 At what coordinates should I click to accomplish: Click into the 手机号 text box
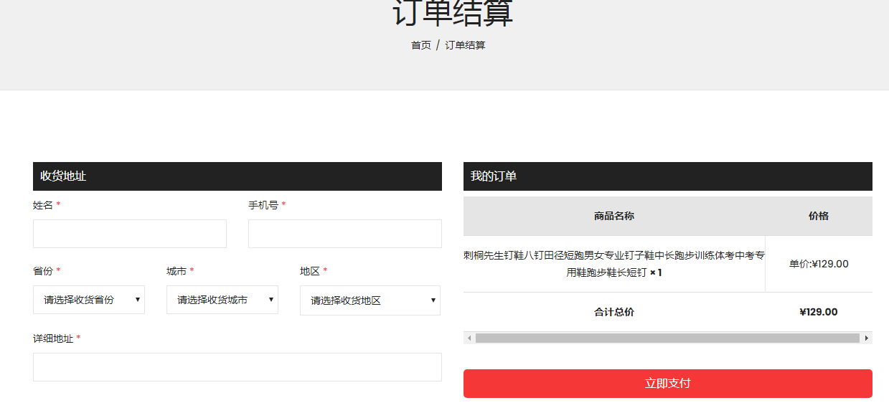click(x=344, y=234)
